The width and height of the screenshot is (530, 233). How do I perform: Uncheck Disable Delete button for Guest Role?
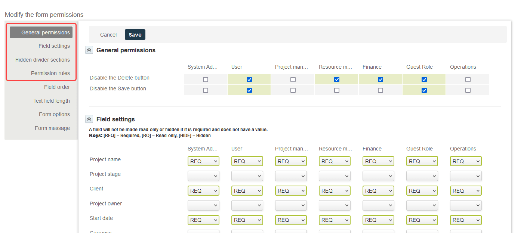(424, 80)
